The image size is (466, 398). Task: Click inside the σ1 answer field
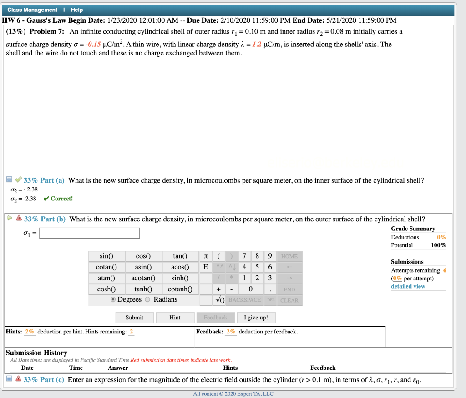(x=89, y=233)
